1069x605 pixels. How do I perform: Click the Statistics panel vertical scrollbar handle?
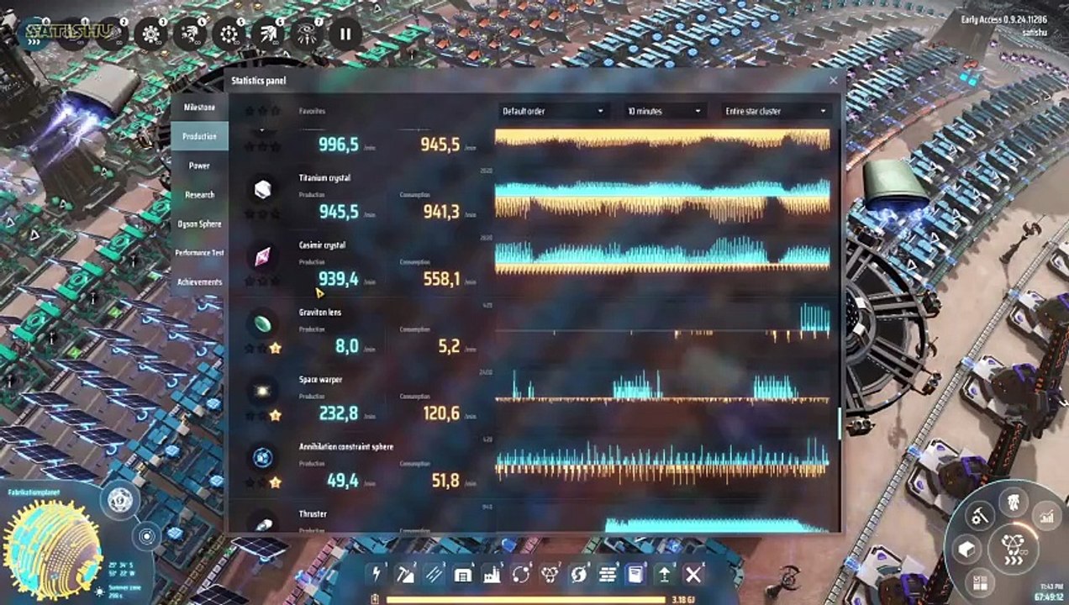click(x=839, y=423)
